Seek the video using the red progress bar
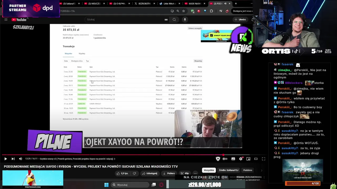The image size is (337, 189). click(x=134, y=155)
